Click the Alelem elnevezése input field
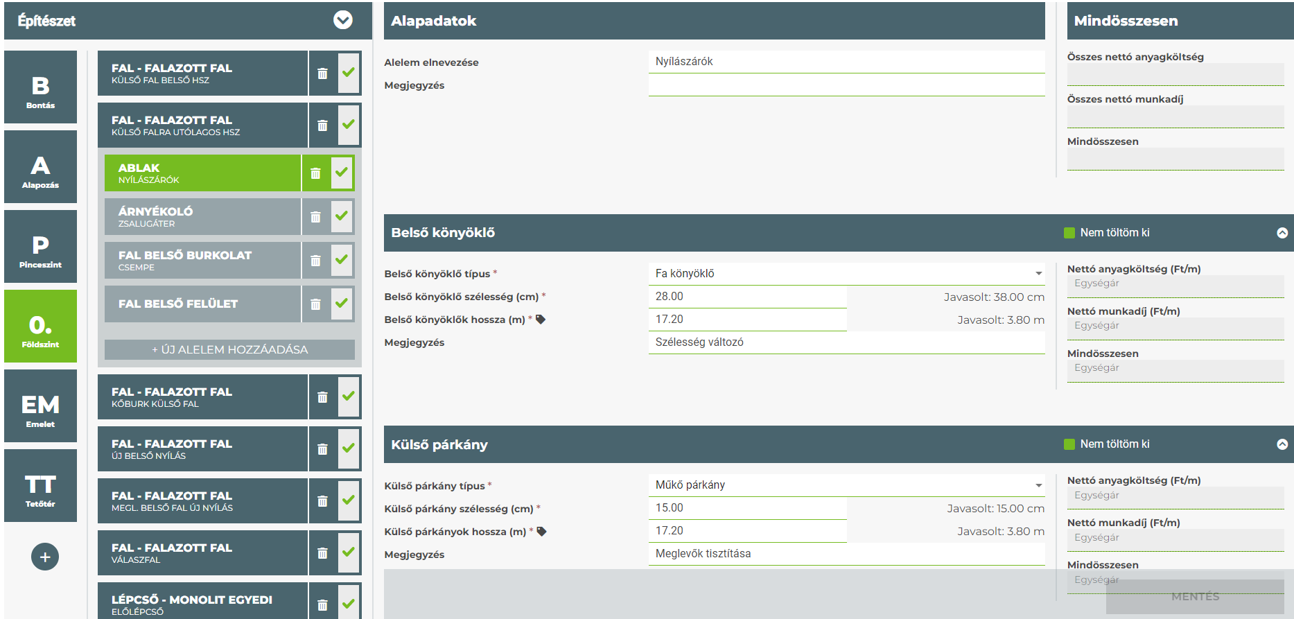This screenshot has height=619, width=1294. [846, 62]
